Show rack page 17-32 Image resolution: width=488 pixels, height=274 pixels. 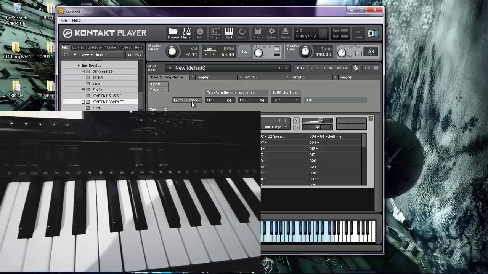coord(314,68)
